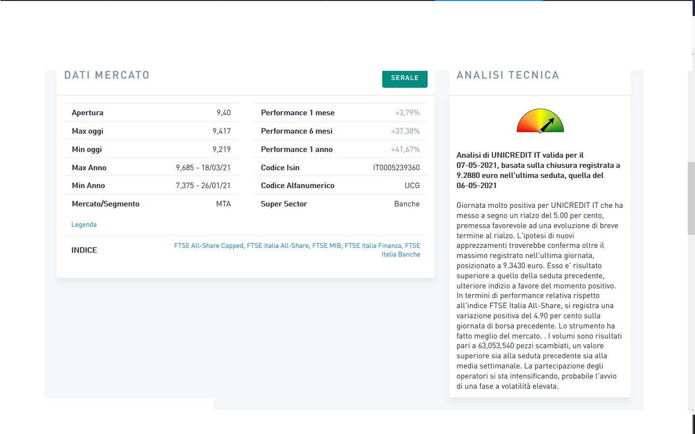Click the Super Sector label
This screenshot has width=695, height=434.
tap(284, 204)
